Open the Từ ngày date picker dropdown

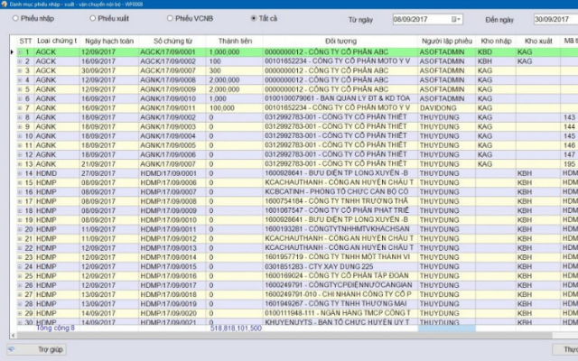coord(457,19)
